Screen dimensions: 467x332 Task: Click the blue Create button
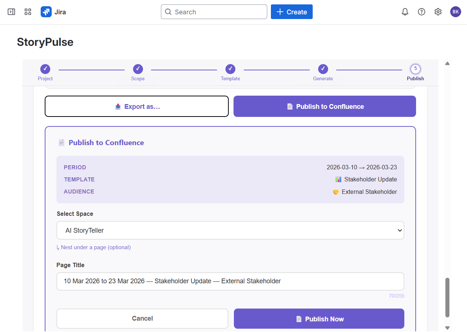(292, 12)
